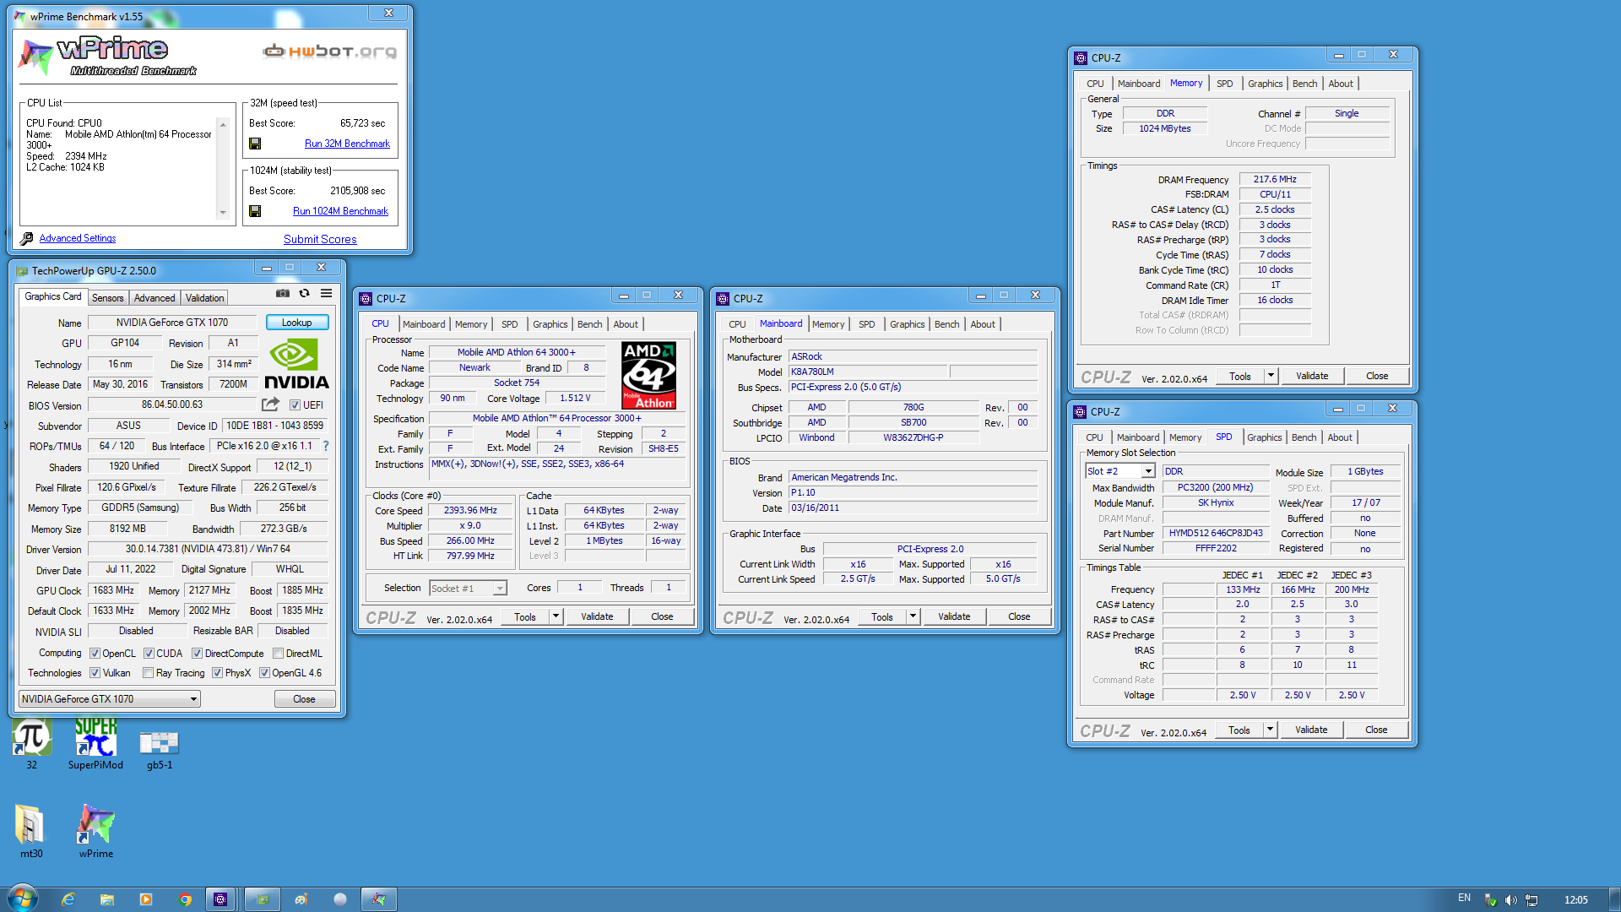Expand Tools arrow in CPU-Z CPU window
The height and width of the screenshot is (912, 1621).
(556, 616)
